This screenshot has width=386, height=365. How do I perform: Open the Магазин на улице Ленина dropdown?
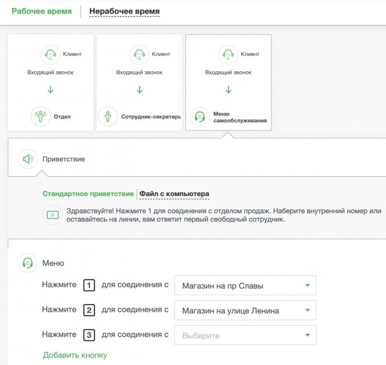pos(245,311)
